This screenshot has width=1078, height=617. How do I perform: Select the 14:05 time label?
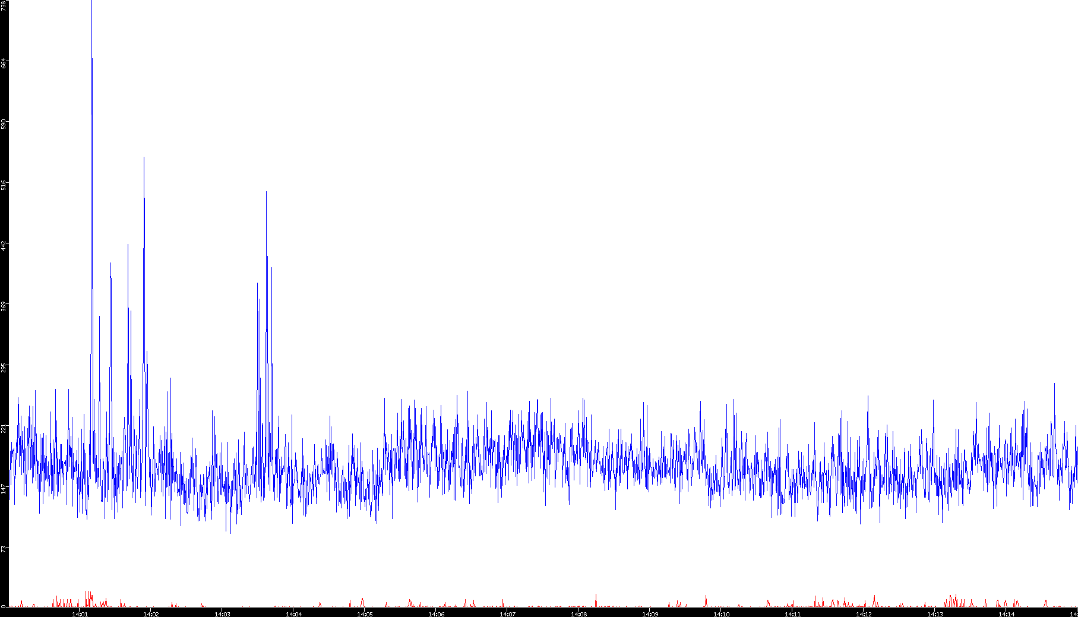coord(365,613)
